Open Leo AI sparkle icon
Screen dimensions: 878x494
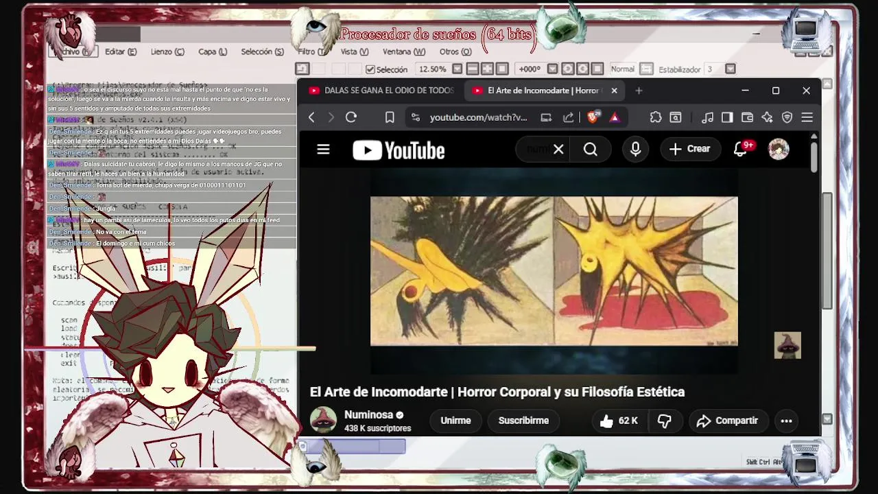tap(767, 117)
